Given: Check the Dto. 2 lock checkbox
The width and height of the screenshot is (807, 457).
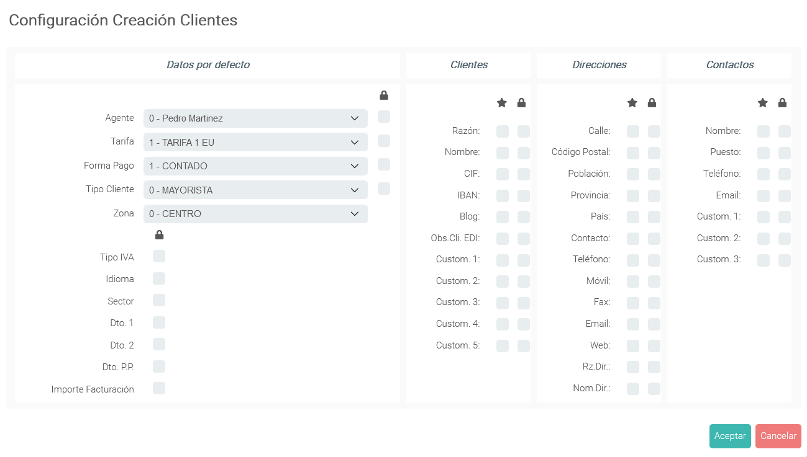Looking at the screenshot, I should point(159,344).
